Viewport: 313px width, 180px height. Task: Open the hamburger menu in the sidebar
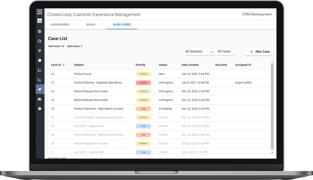[x=40, y=12]
